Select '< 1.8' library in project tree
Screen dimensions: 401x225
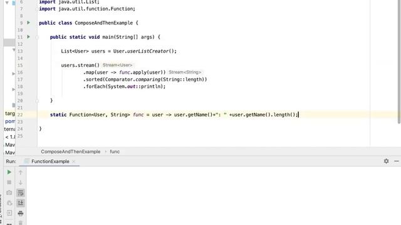click(10, 137)
